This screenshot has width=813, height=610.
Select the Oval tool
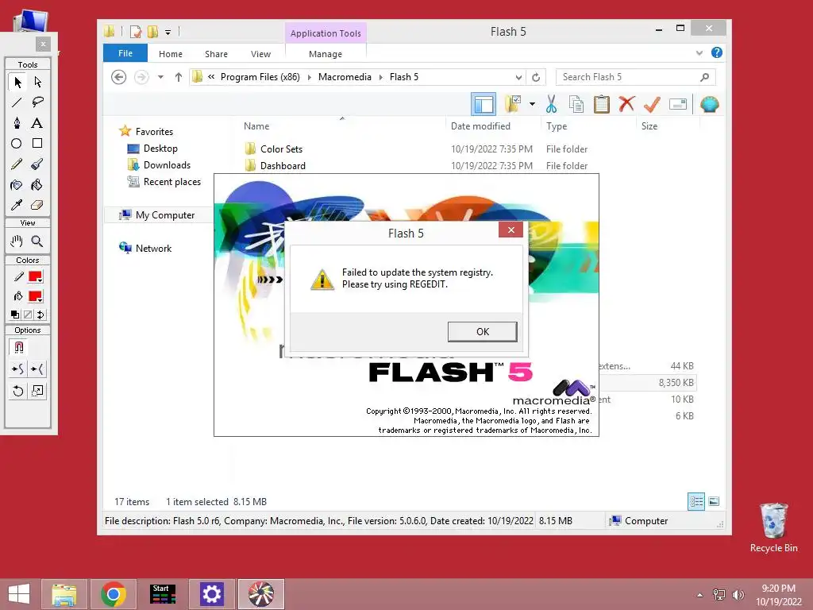(x=17, y=143)
